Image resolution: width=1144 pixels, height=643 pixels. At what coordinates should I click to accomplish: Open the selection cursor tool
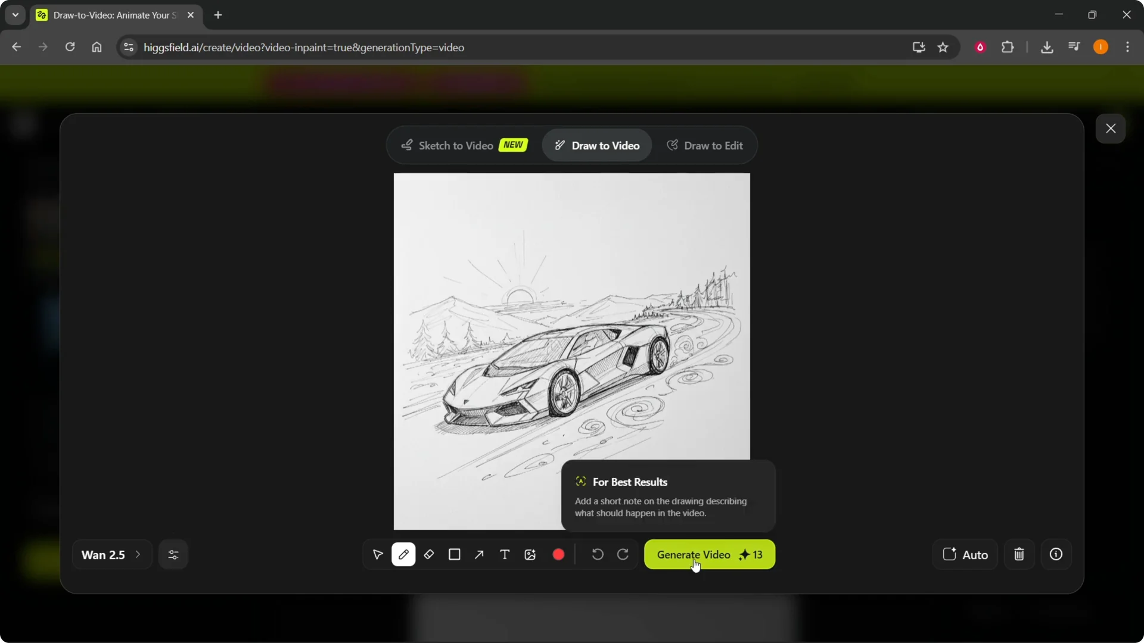(x=377, y=554)
